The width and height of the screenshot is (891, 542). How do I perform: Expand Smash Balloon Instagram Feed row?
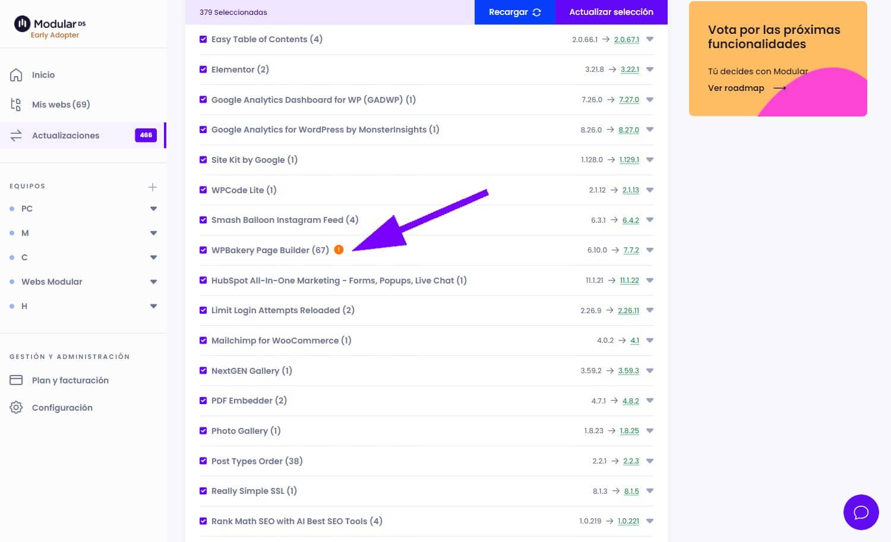pyautogui.click(x=650, y=220)
